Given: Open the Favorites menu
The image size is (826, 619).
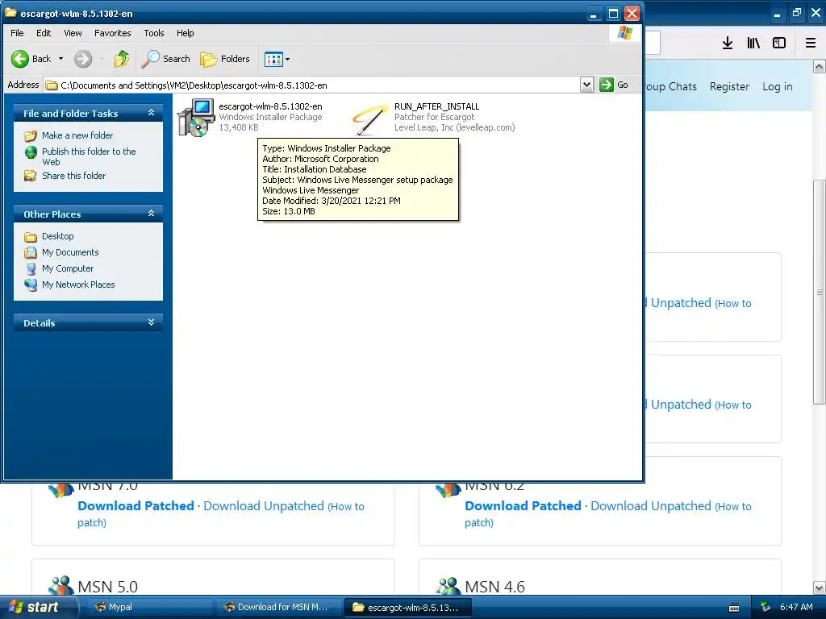Looking at the screenshot, I should tap(113, 33).
